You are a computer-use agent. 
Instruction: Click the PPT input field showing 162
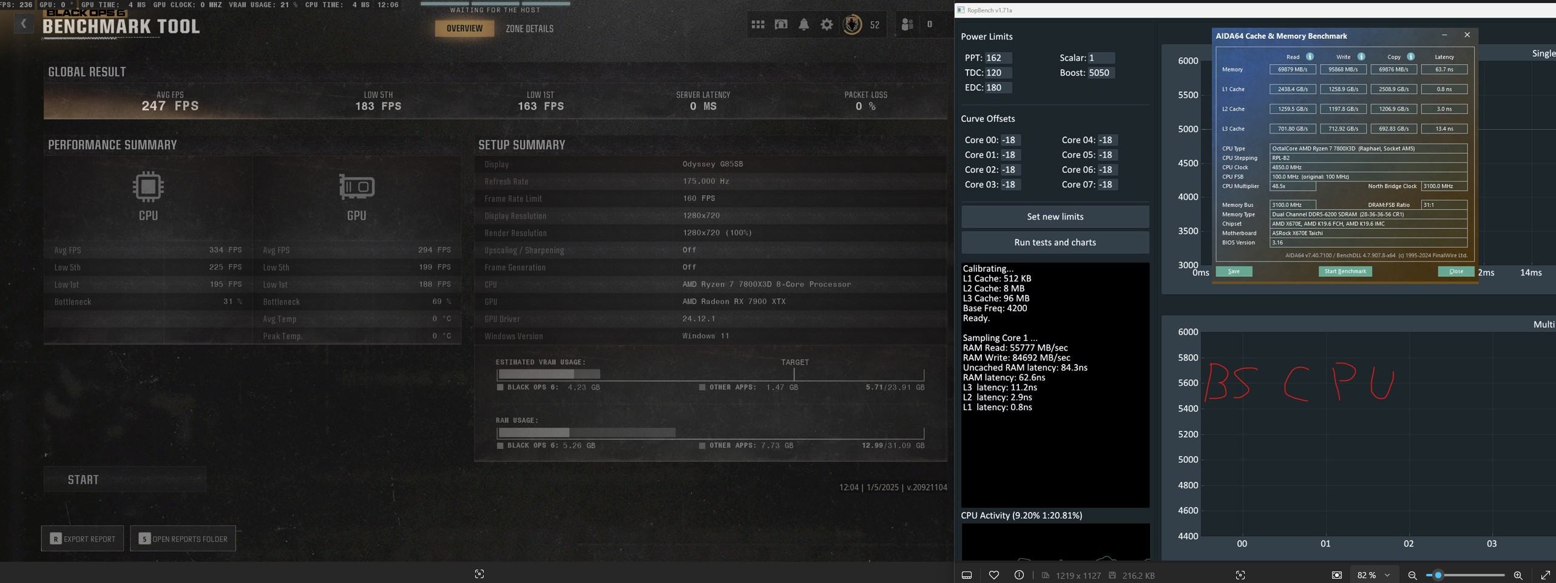[998, 58]
